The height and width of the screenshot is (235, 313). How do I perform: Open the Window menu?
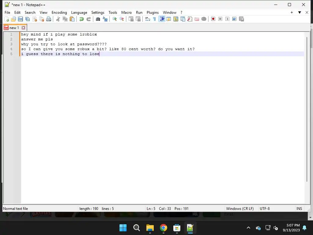coord(169,12)
